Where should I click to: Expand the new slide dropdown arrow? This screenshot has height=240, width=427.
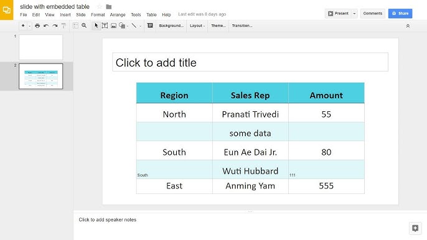(x=29, y=26)
